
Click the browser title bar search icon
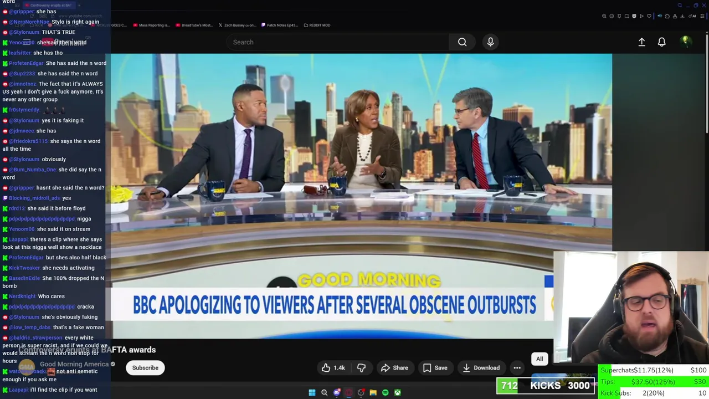[680, 6]
